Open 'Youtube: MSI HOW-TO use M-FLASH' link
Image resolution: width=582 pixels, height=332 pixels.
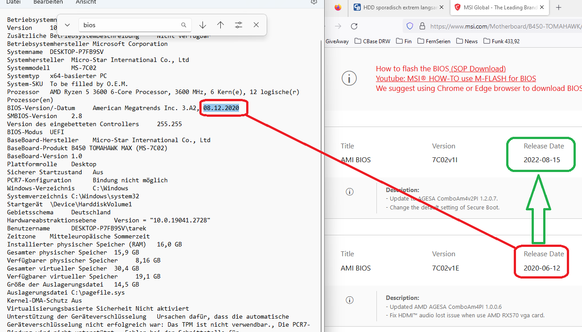click(456, 78)
